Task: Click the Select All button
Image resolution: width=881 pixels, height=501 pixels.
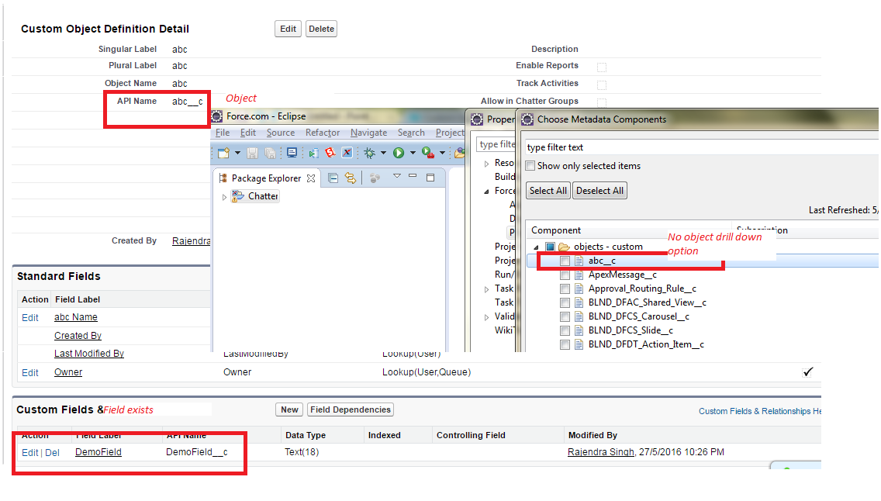Action: point(548,191)
